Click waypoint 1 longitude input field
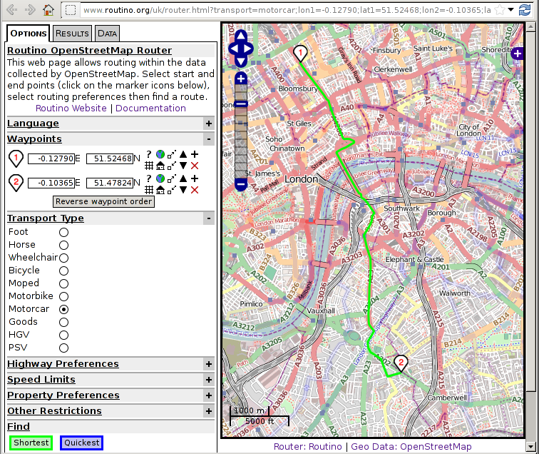539x454 pixels. point(51,158)
